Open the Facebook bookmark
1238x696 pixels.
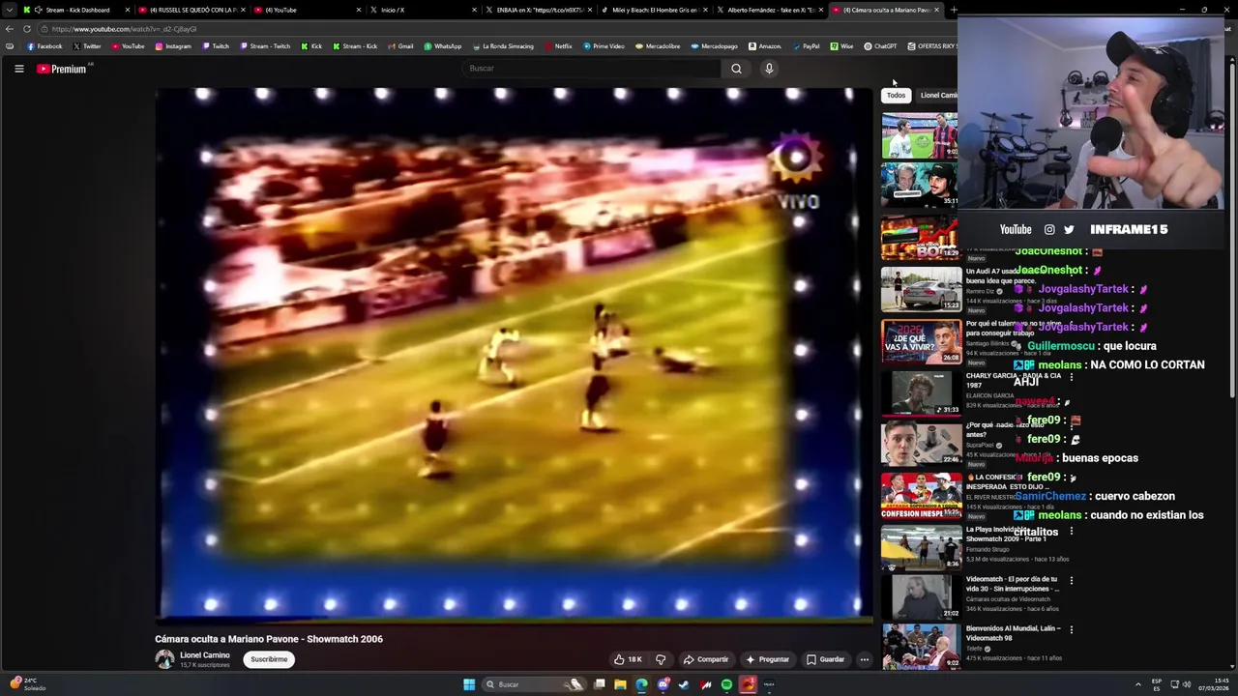tap(44, 46)
